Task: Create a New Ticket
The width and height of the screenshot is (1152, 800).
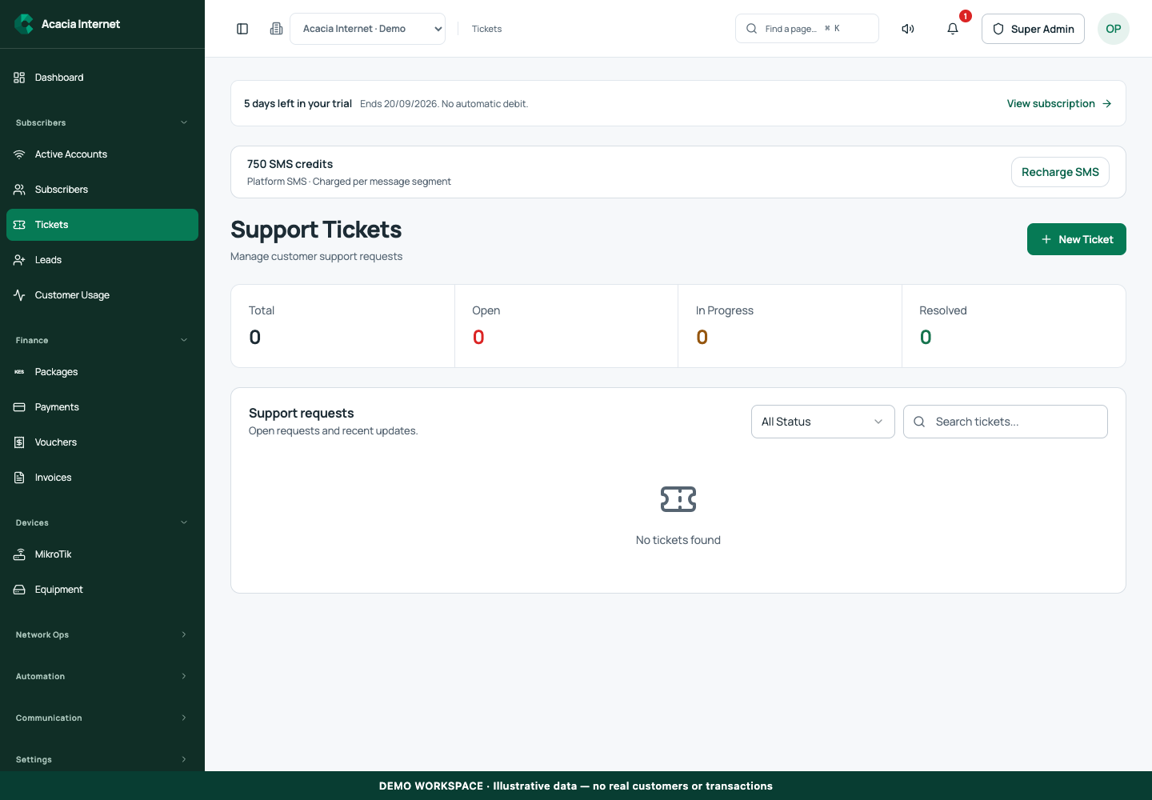Action: point(1076,239)
